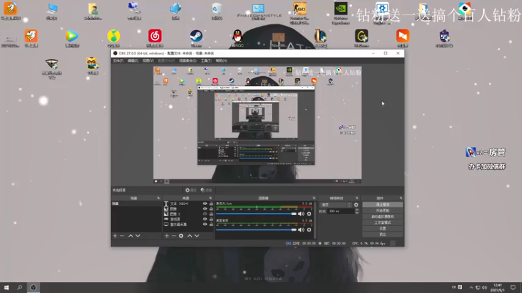
Task: Open transition properties gear beside 渐变
Action: tap(356, 205)
